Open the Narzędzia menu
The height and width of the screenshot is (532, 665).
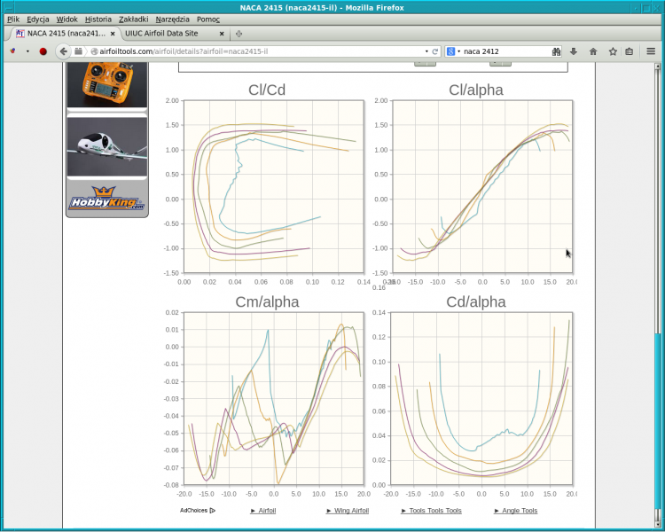[171, 19]
